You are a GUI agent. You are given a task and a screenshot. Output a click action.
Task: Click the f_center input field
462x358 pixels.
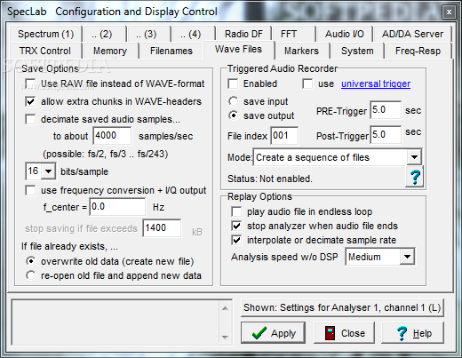(x=117, y=207)
